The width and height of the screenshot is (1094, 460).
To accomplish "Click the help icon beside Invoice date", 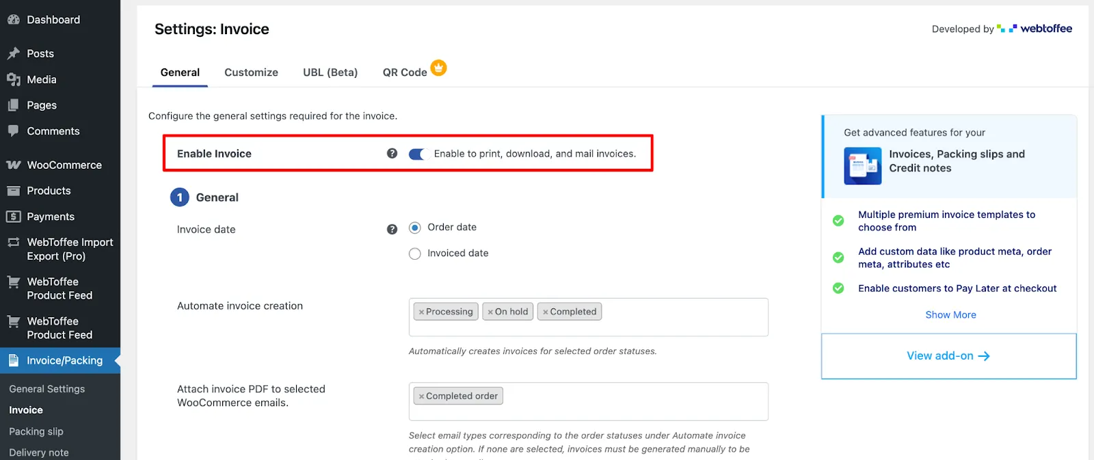I will pyautogui.click(x=392, y=229).
